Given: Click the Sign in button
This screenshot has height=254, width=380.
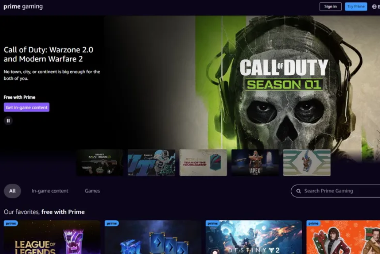Looking at the screenshot, I should 330,6.
